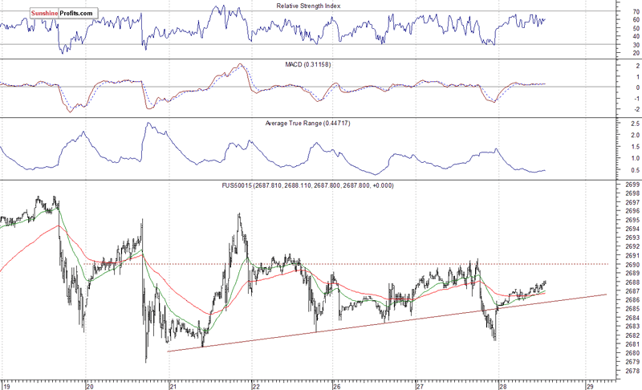Click price axis value 2690
Image resolution: width=642 pixels, height=390 pixels.
pos(633,264)
